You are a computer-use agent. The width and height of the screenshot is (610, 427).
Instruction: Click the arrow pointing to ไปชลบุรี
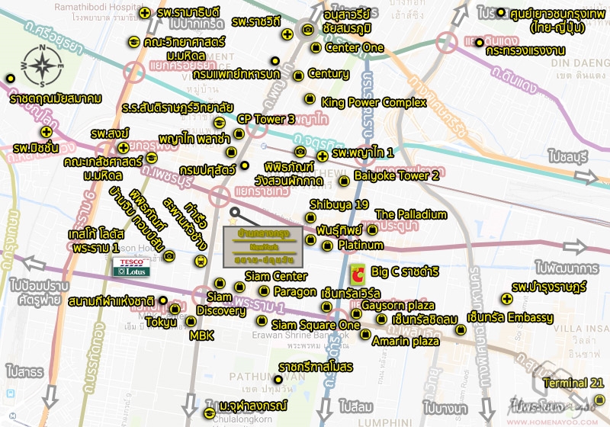coord(586,177)
